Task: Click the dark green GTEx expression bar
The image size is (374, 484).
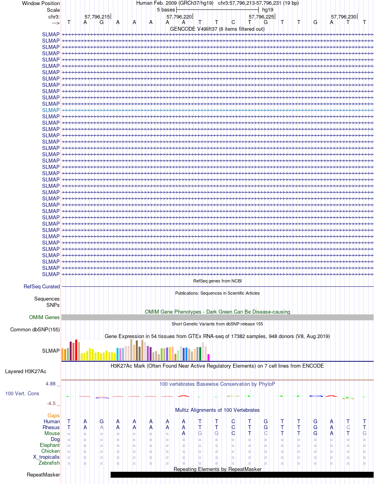Action: click(x=200, y=354)
